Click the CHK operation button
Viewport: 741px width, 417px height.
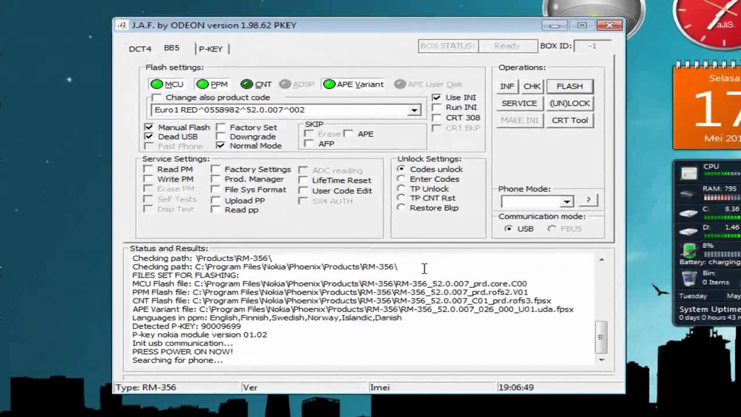pyautogui.click(x=532, y=86)
